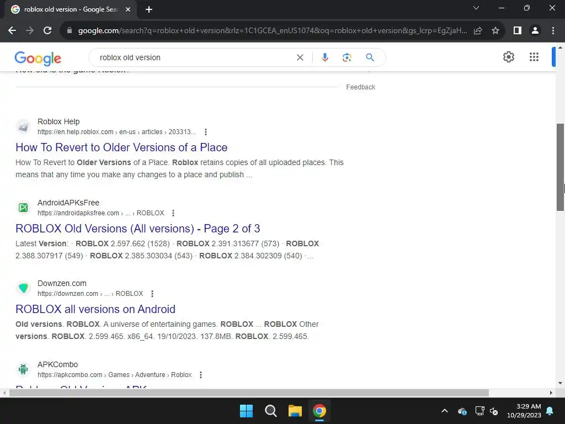The width and height of the screenshot is (565, 424).
Task: Open How To Revert to Older Versions
Action: pos(121,147)
